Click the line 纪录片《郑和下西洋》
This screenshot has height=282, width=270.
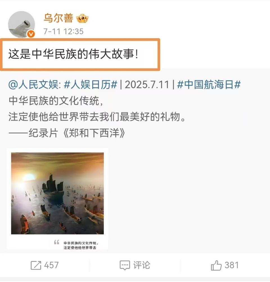point(67,133)
